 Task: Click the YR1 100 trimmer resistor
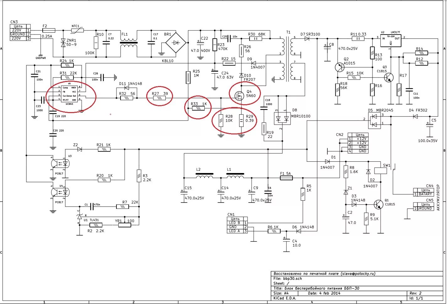[125, 225]
